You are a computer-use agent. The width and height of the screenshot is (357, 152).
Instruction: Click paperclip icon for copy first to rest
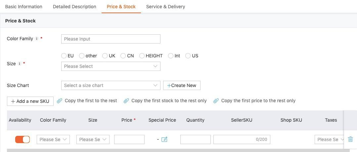60,101
